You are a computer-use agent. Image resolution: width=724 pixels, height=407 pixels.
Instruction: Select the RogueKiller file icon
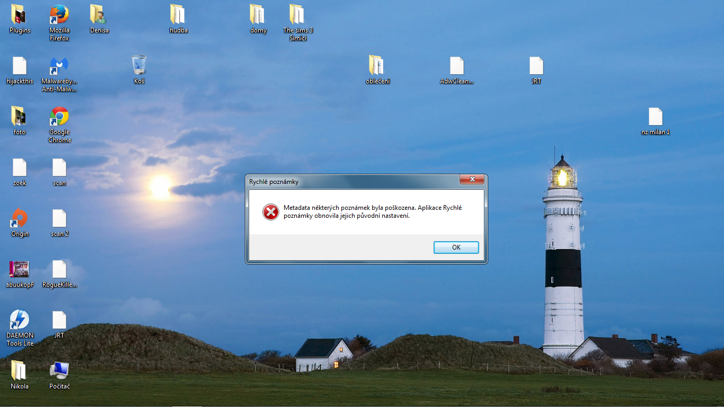[x=59, y=269]
